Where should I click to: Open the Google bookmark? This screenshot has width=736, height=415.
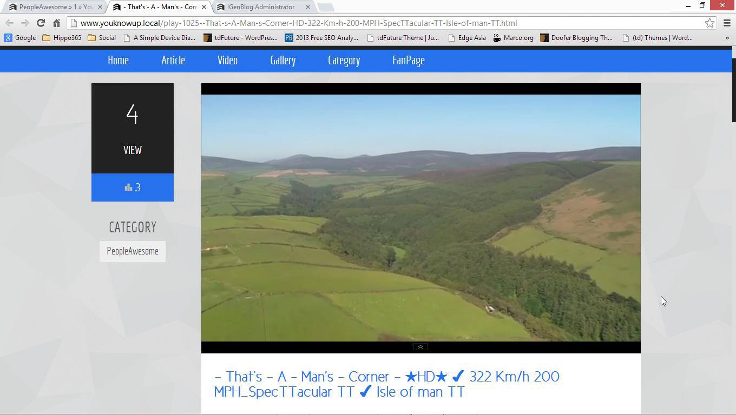click(x=20, y=38)
